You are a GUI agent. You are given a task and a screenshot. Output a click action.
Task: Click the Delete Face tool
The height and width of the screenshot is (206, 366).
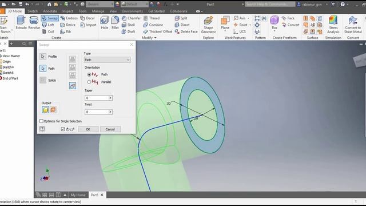186,31
